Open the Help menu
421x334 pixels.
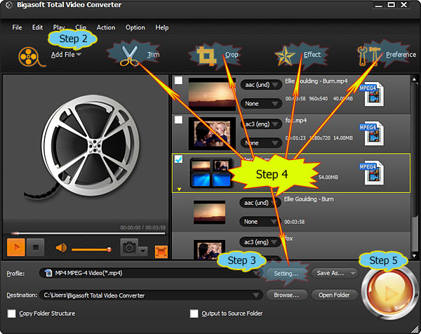coord(162,27)
